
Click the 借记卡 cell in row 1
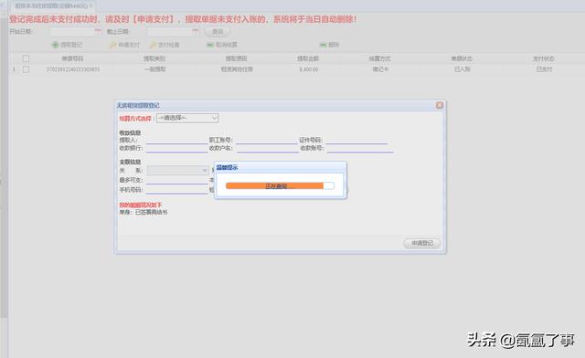380,69
